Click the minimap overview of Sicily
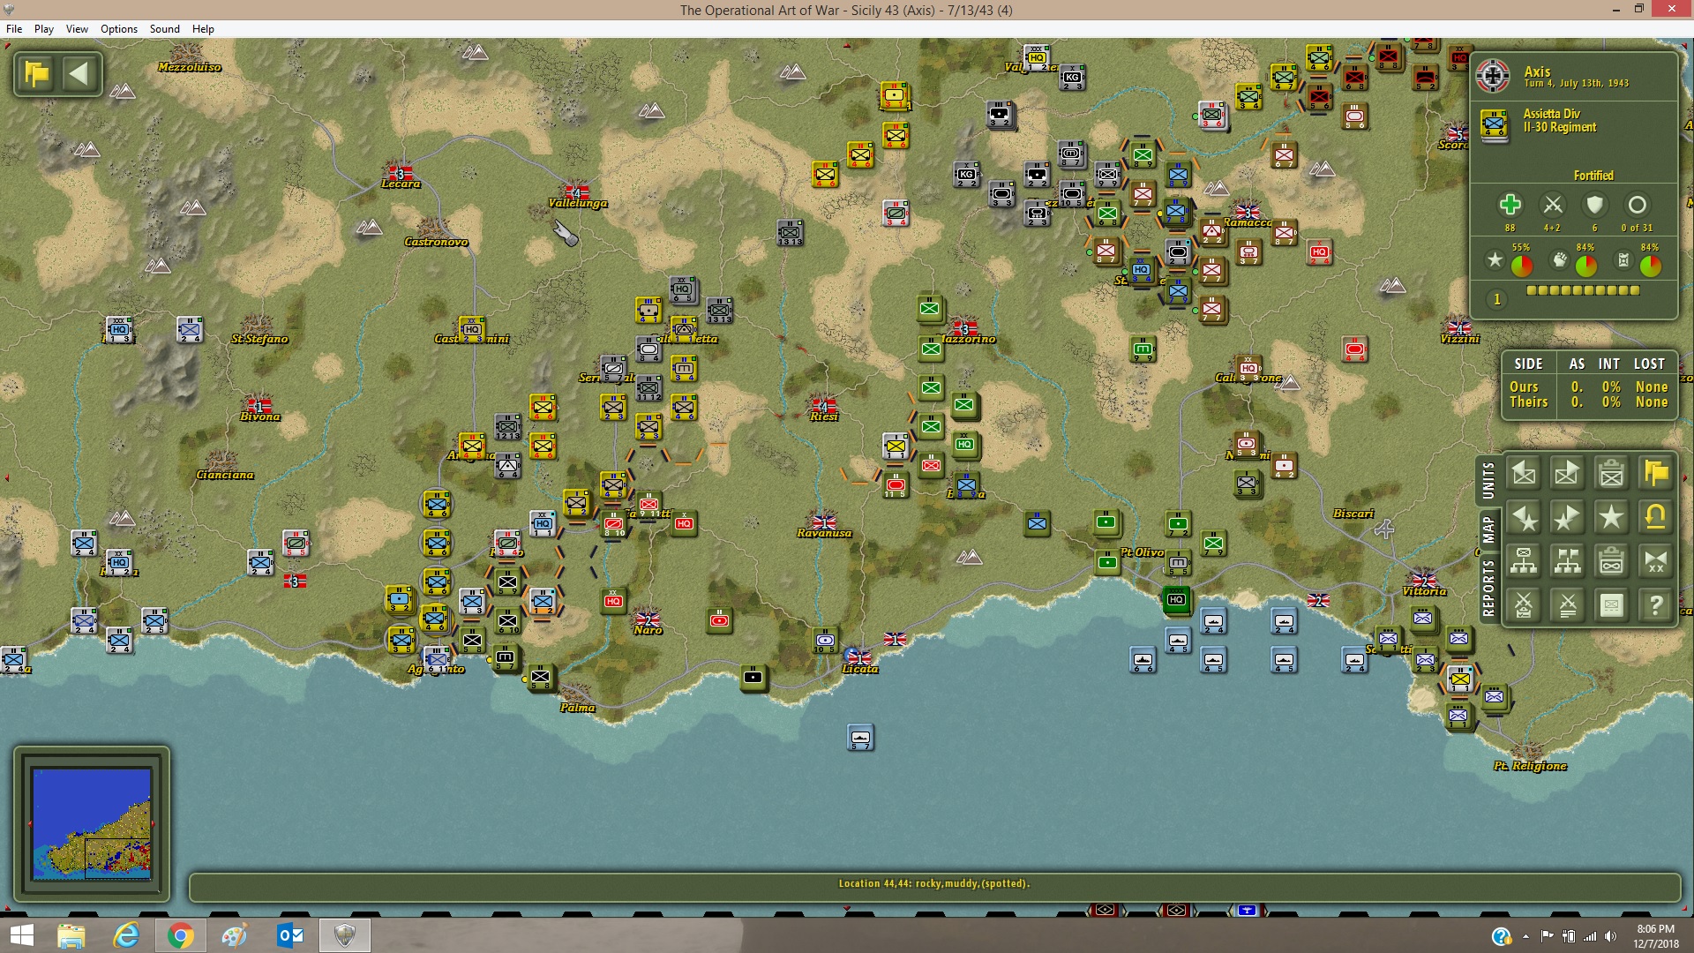This screenshot has width=1694, height=953. coord(92,823)
